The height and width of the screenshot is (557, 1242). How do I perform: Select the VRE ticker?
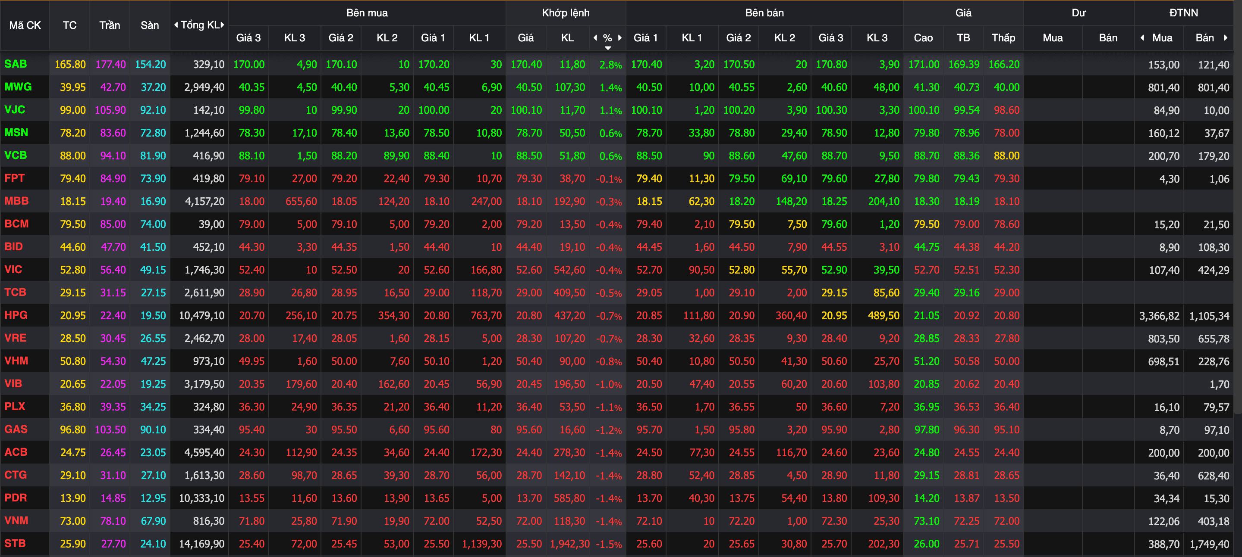(x=15, y=338)
